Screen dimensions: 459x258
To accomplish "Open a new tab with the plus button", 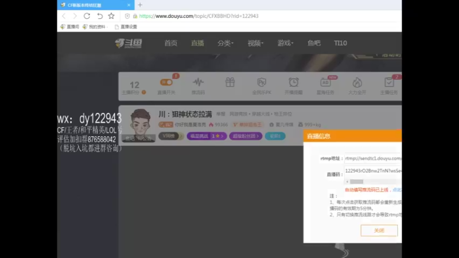I will coord(140,5).
